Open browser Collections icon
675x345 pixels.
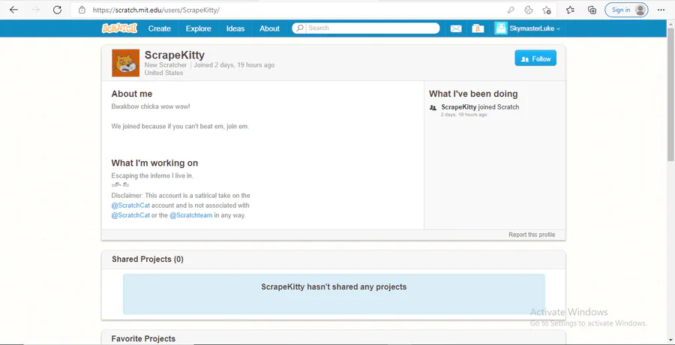(592, 10)
